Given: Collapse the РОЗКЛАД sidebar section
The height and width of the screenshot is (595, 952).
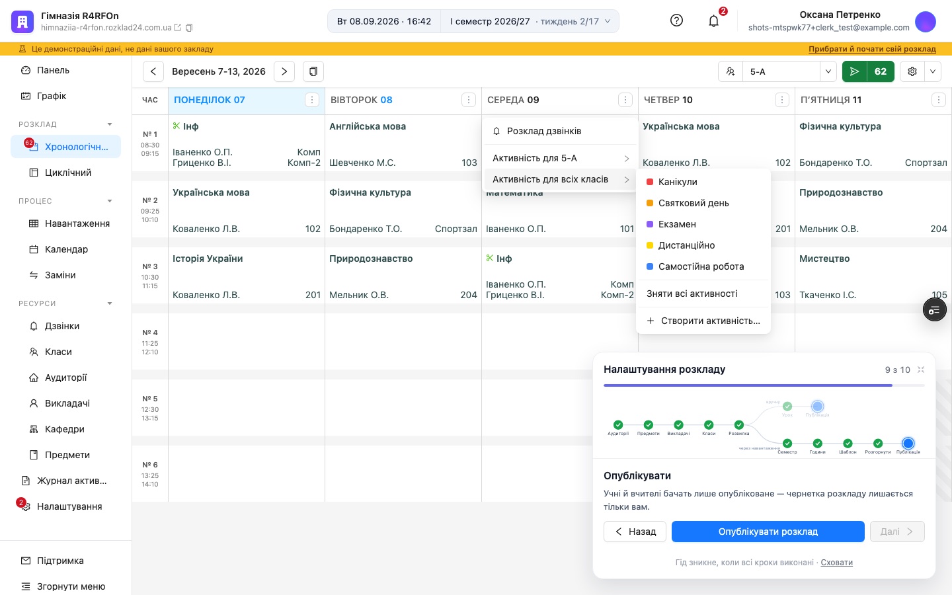Looking at the screenshot, I should coord(110,124).
